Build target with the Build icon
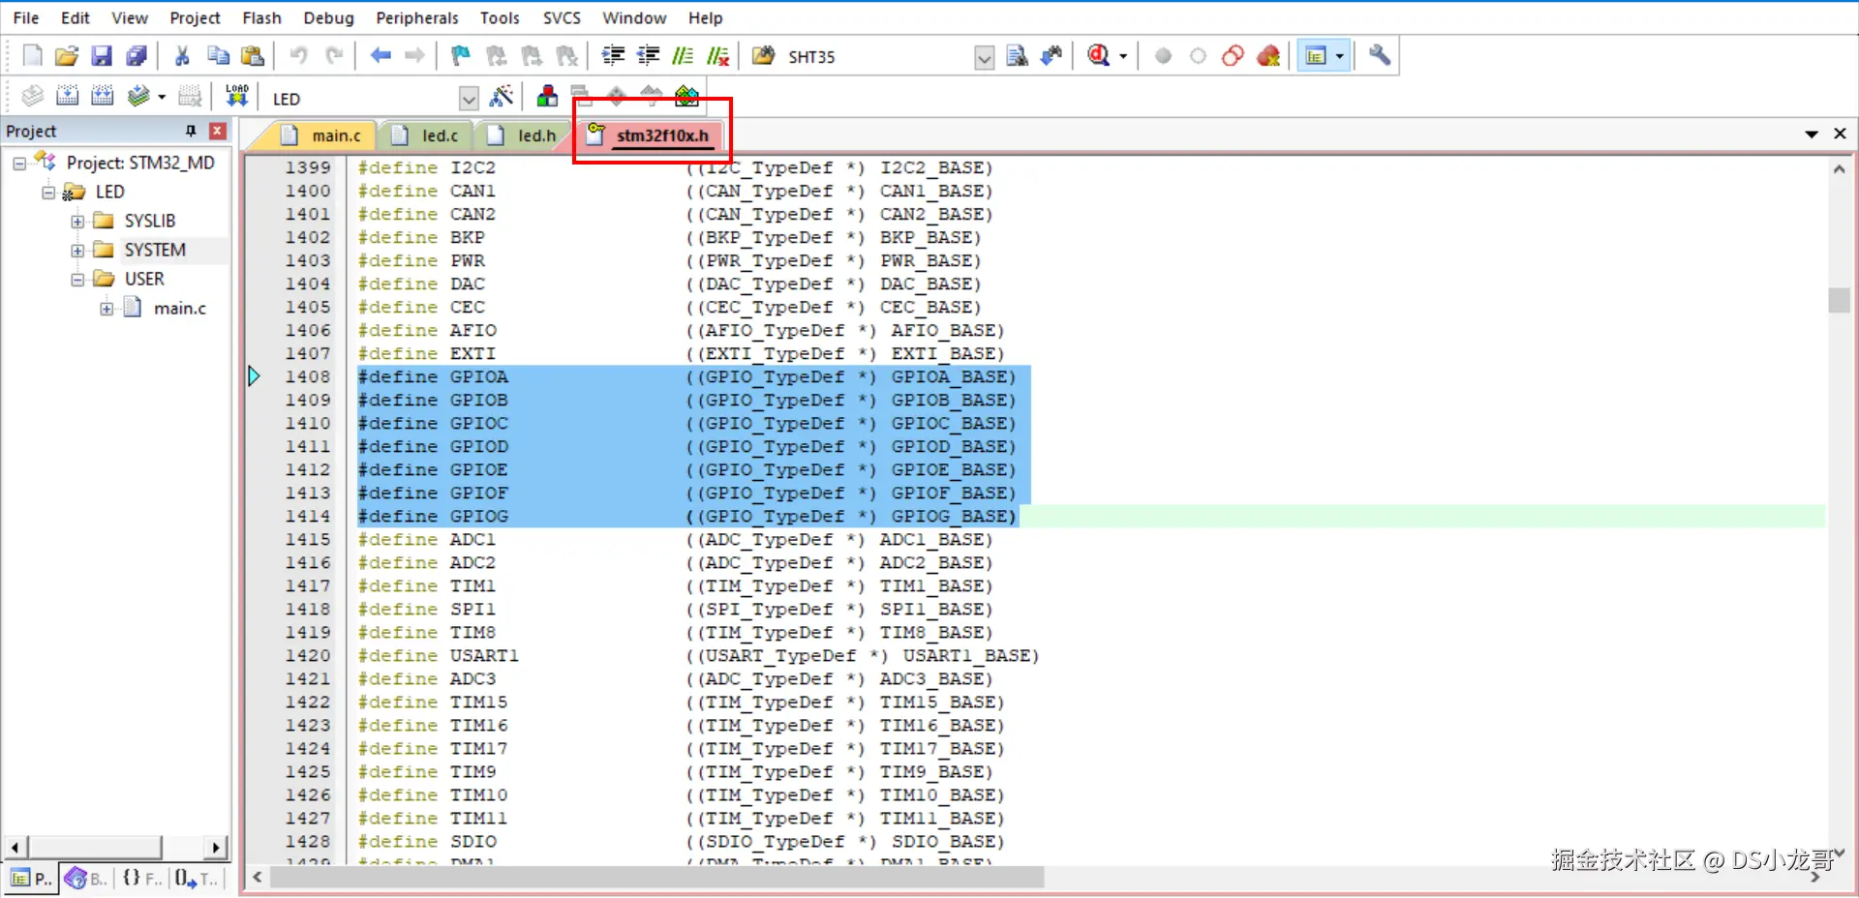Image resolution: width=1859 pixels, height=898 pixels. [x=67, y=96]
